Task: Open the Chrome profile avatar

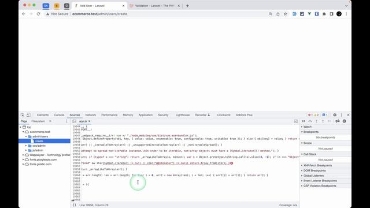Action: [339, 14]
